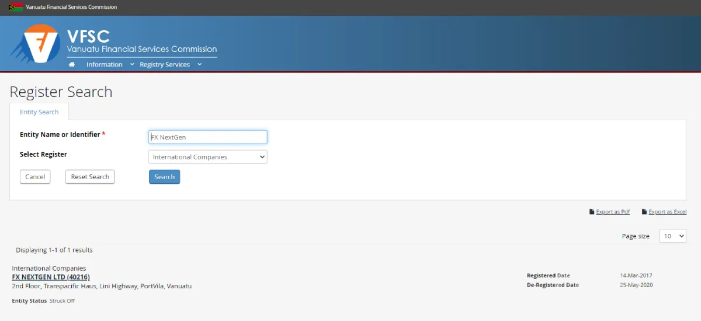This screenshot has height=321, width=701.
Task: Click the Struck Off status text
Action: click(x=62, y=301)
